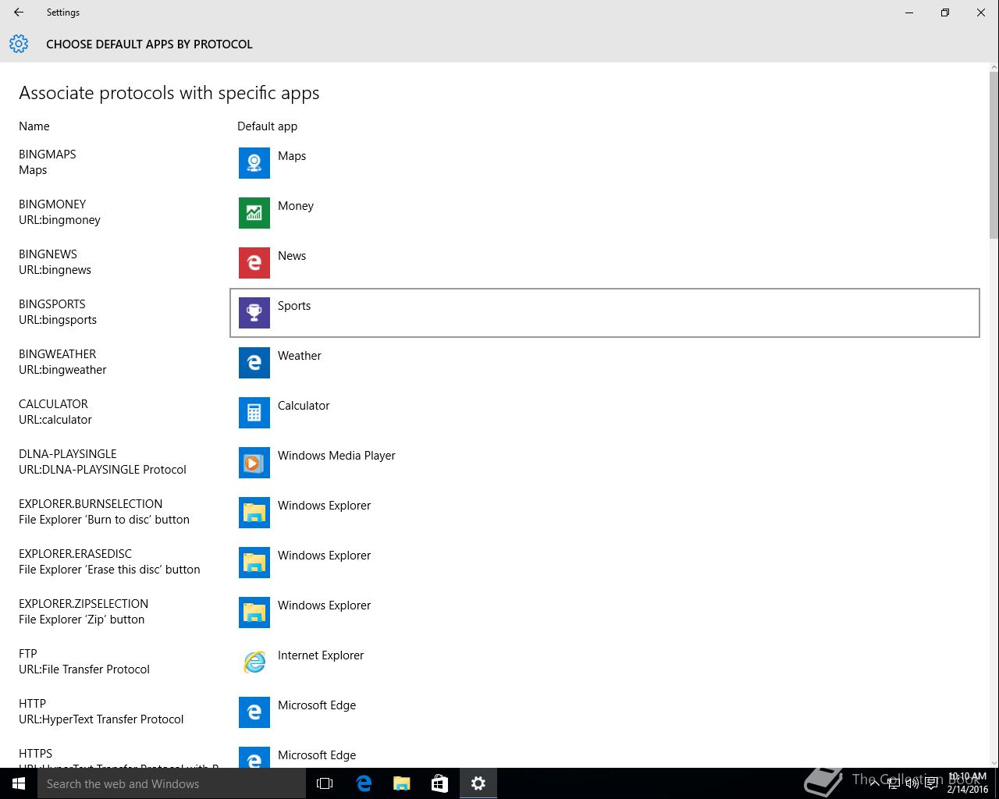Viewport: 999px width, 799px height.
Task: Click Windows Explorer icon for EXPLORER.BURNSELECTION
Action: click(254, 513)
